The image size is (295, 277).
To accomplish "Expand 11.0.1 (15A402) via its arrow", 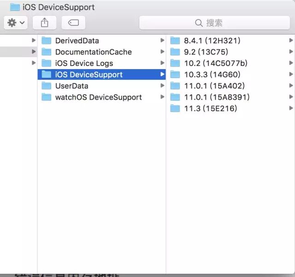I will coord(291,86).
